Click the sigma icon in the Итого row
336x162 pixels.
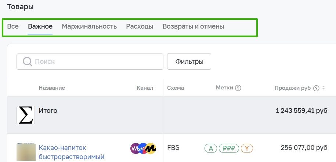click(x=26, y=115)
